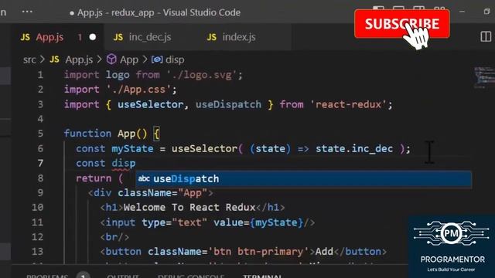Click className="App" attribute on line 9
Viewport: 495px width, 278px height.
coord(162,192)
